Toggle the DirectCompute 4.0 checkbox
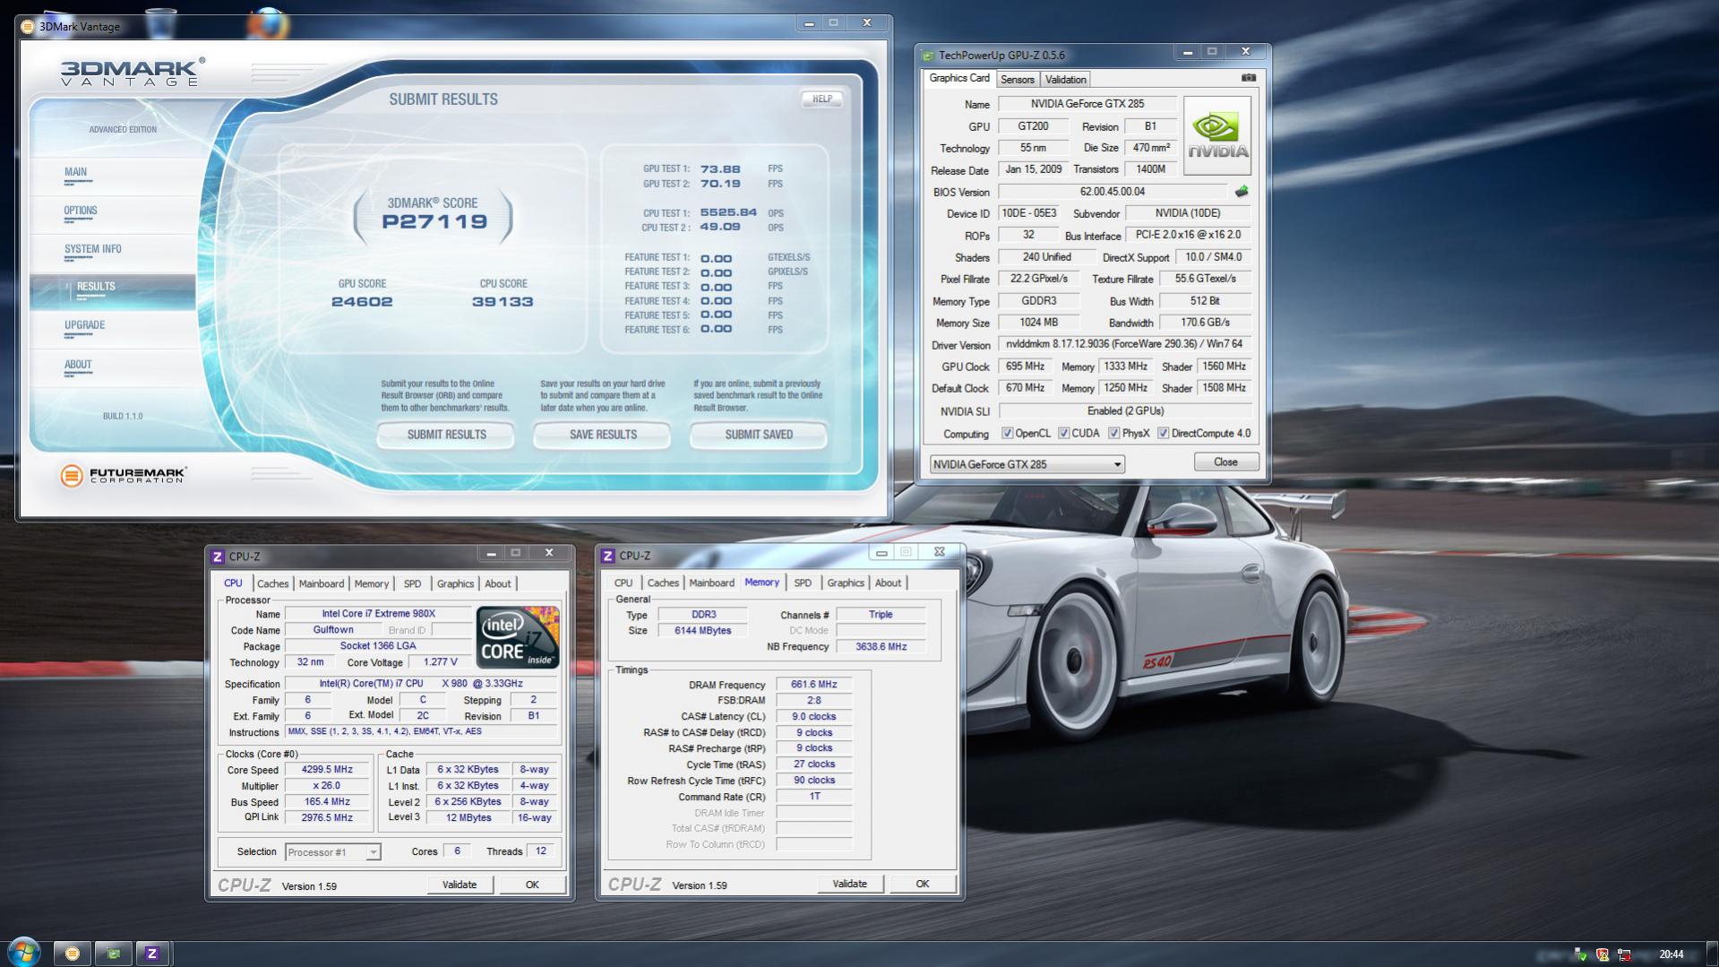This screenshot has height=967, width=1719. coord(1163,434)
